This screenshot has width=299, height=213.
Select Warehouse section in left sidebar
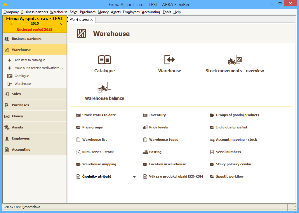tap(35, 50)
